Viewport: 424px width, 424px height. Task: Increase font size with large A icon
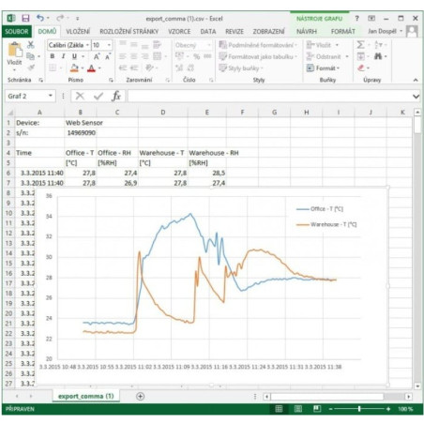(x=97, y=56)
